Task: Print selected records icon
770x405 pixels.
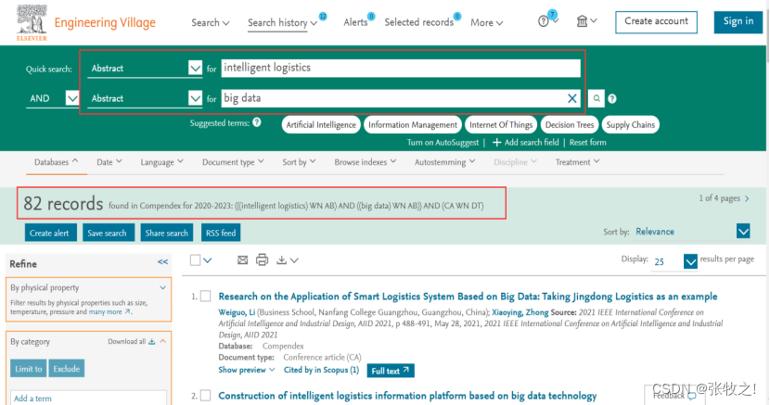Action: point(263,259)
